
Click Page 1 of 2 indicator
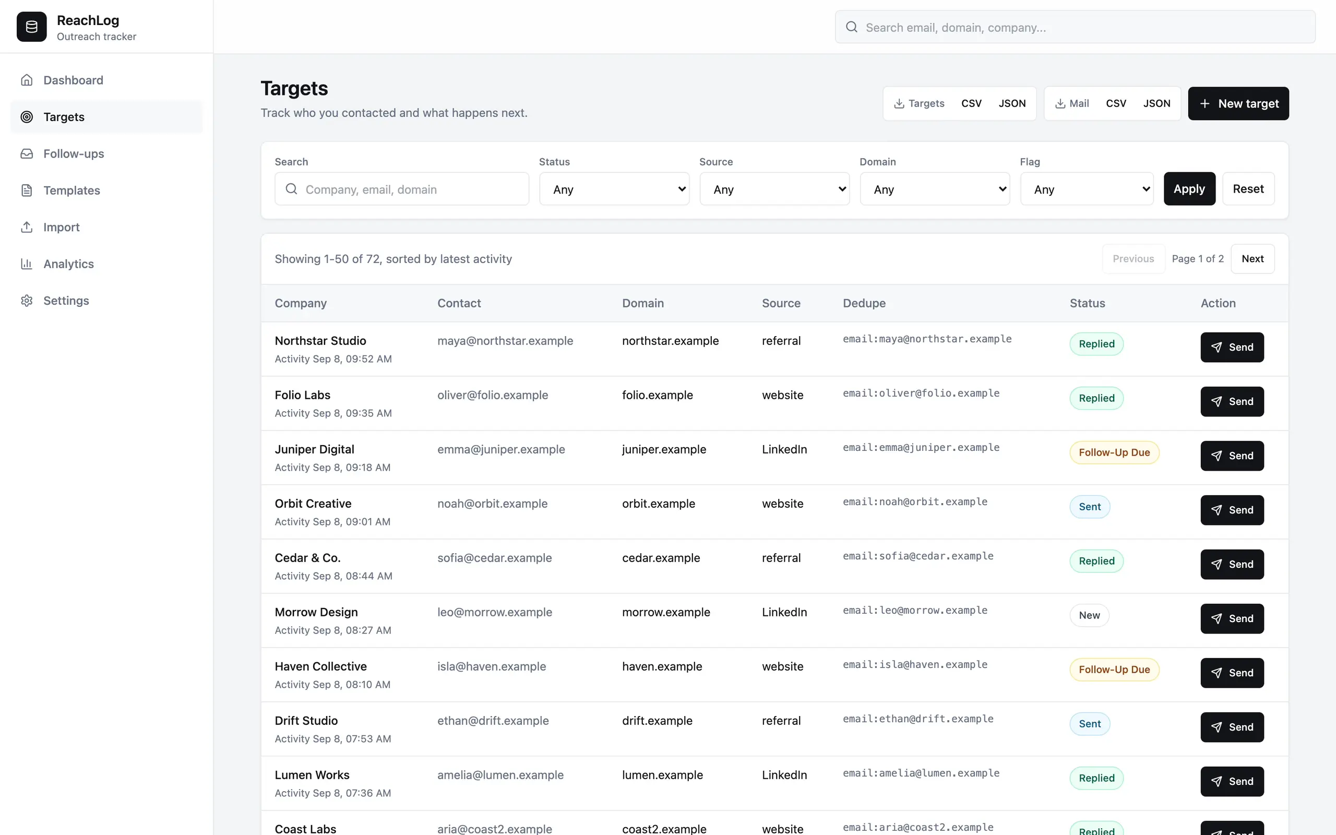coord(1197,258)
